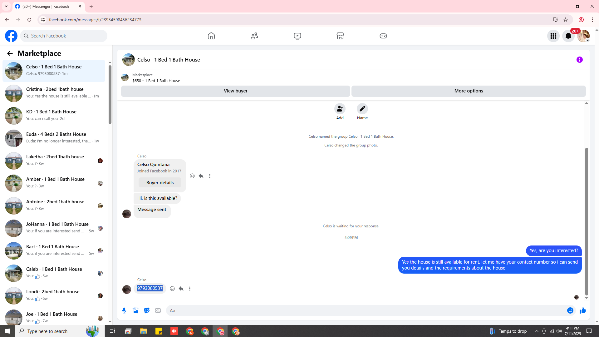599x337 pixels.
Task: Click the conversation scrollbar
Action: (587, 221)
